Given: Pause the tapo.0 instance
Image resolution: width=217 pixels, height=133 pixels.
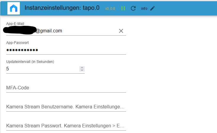Looking at the screenshot, I should click(x=123, y=8).
